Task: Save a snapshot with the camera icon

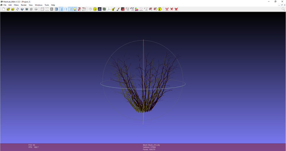Action: click(x=27, y=9)
